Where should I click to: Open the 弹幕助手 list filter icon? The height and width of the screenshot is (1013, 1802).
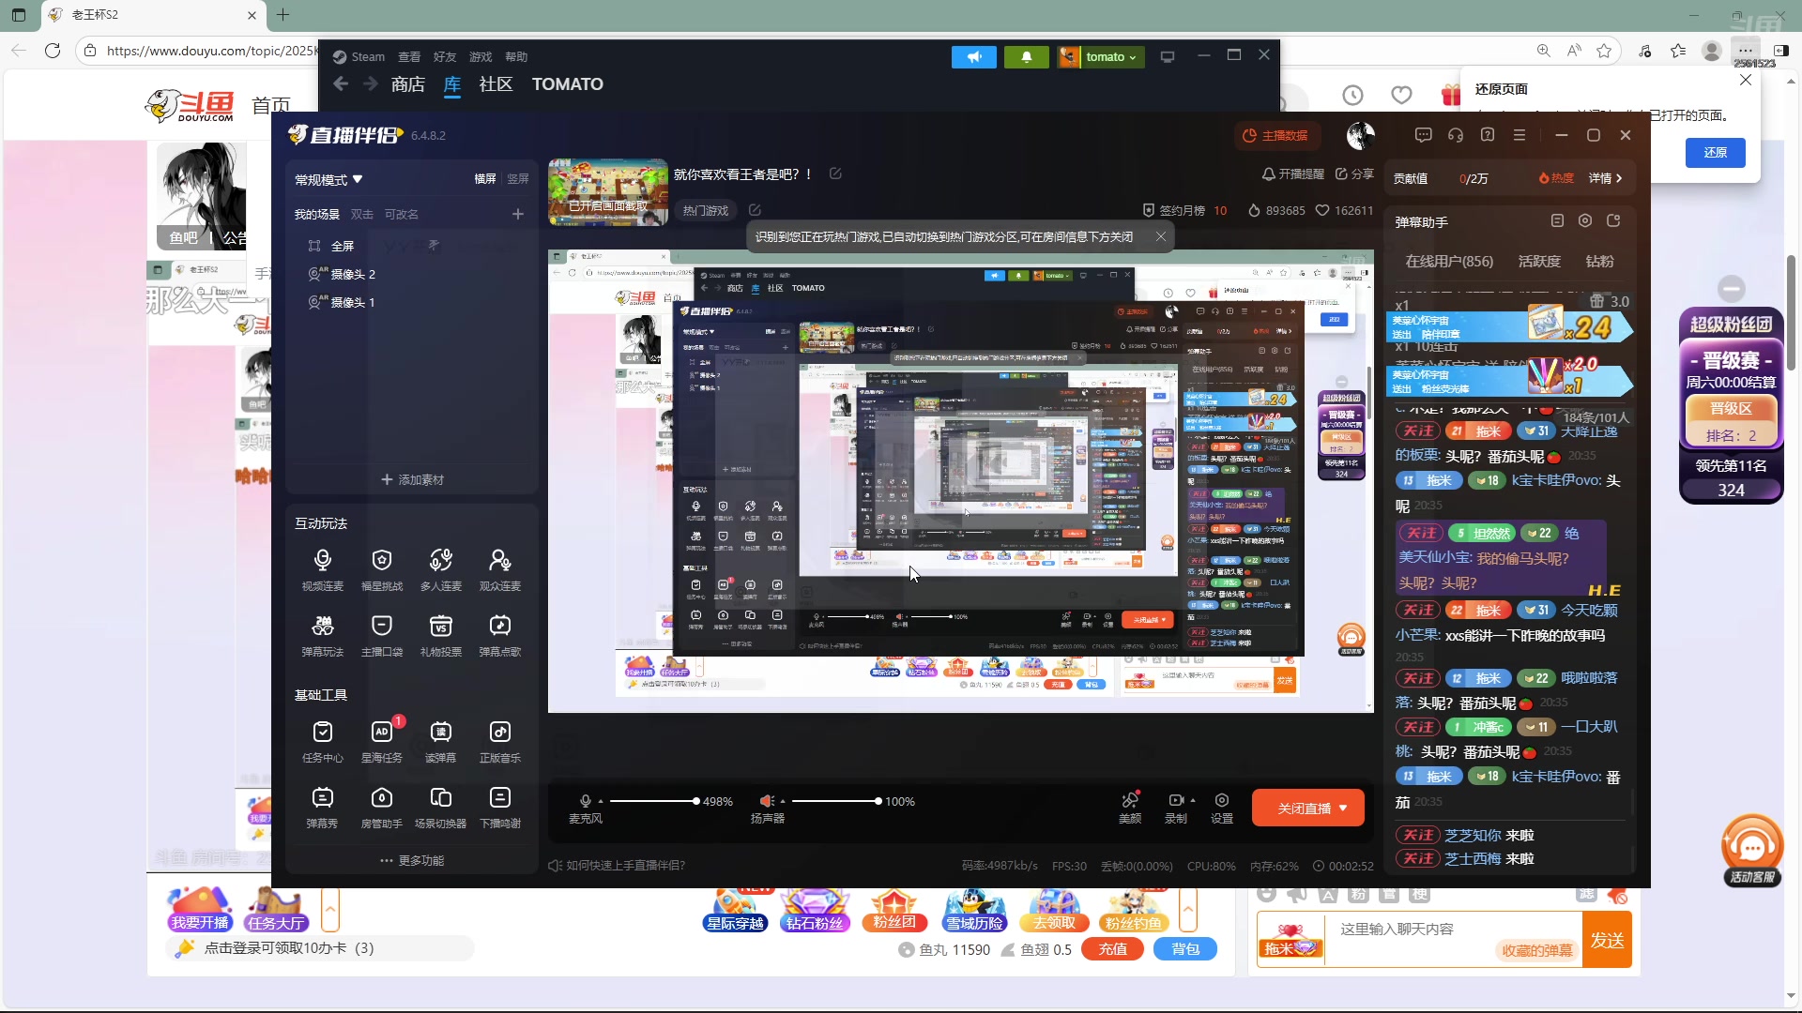tap(1557, 221)
